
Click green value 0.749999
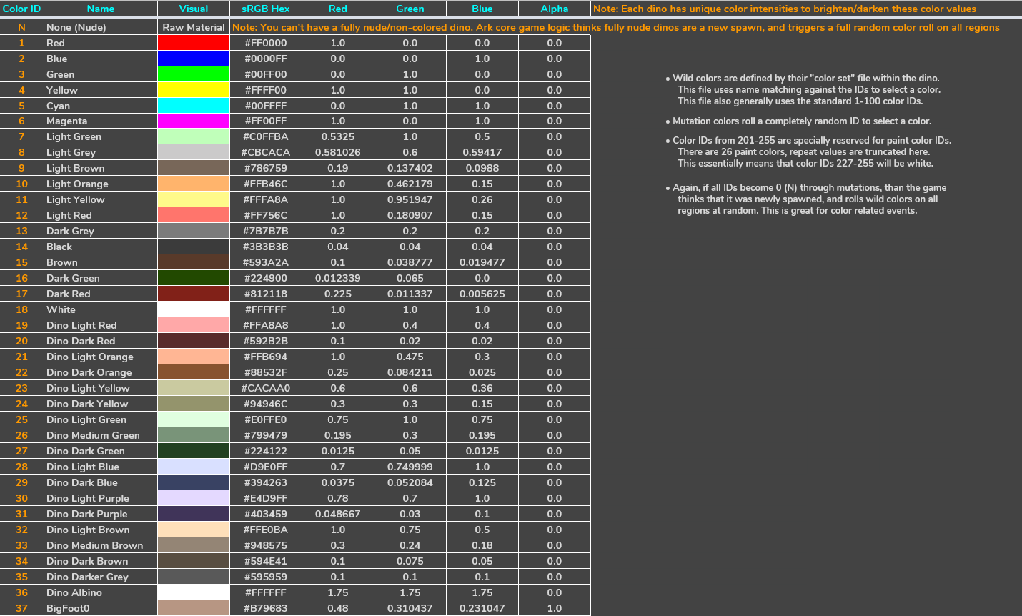(410, 467)
